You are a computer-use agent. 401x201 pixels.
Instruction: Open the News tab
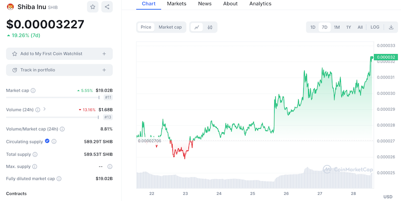(205, 4)
